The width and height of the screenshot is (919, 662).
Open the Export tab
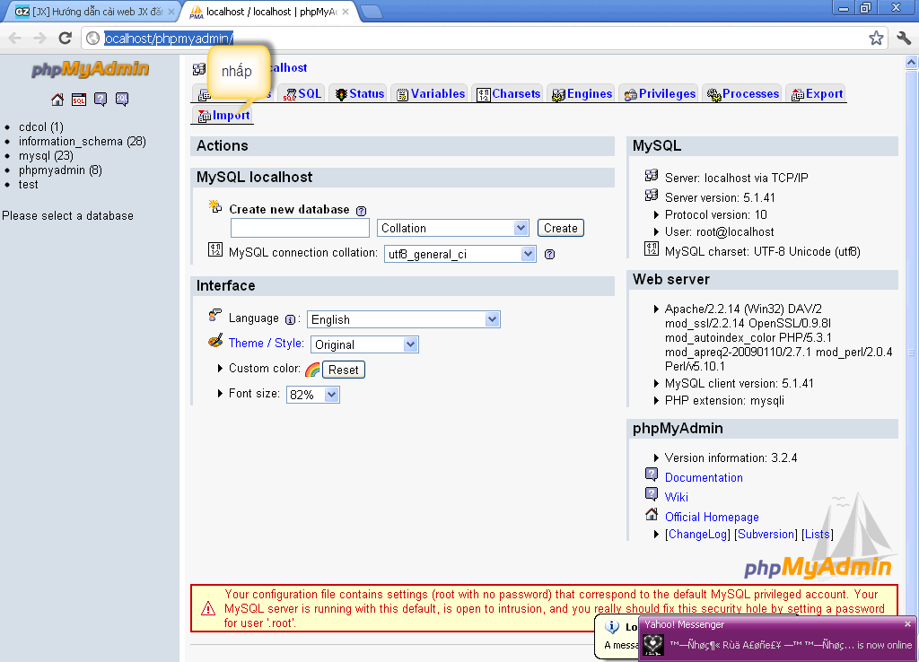[817, 93]
